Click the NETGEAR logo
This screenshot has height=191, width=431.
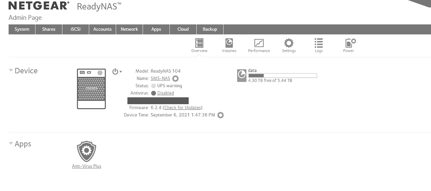point(39,6)
